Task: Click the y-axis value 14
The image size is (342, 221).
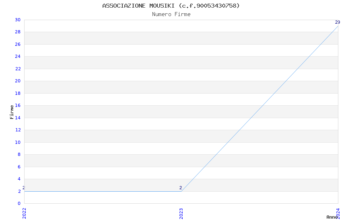Action: (18, 118)
